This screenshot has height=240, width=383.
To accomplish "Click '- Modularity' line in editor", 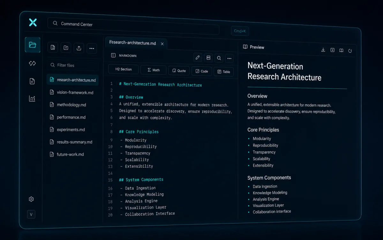I will [133, 140].
